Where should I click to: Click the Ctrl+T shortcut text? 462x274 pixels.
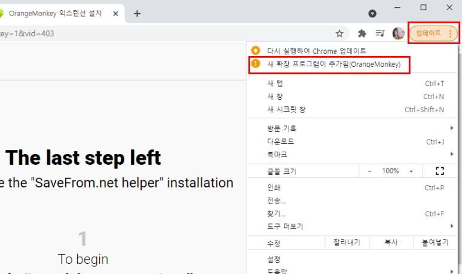coord(435,84)
